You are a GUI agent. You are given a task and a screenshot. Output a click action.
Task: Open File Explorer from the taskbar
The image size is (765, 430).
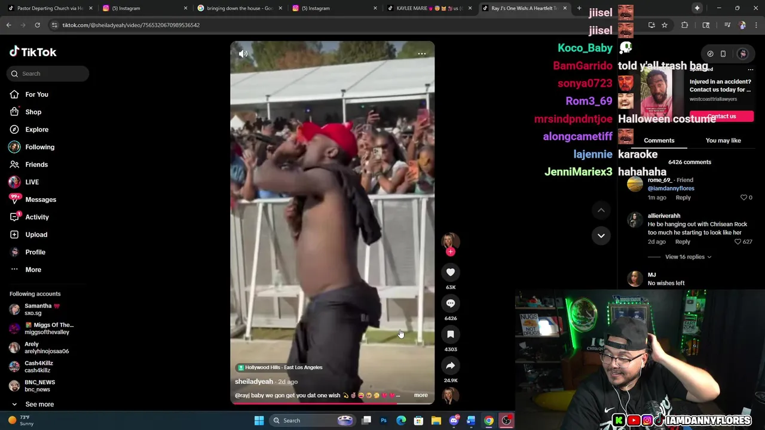tap(436, 420)
